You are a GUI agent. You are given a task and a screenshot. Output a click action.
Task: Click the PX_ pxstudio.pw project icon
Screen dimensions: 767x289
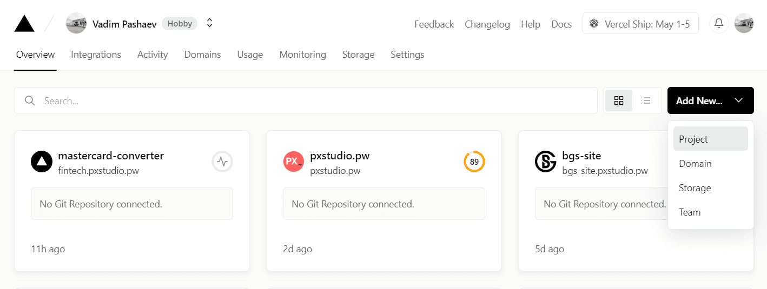click(x=293, y=162)
